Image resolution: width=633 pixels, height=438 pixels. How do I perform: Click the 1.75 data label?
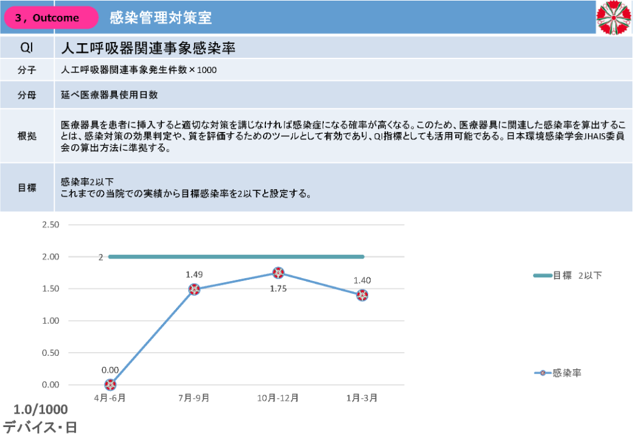278,288
